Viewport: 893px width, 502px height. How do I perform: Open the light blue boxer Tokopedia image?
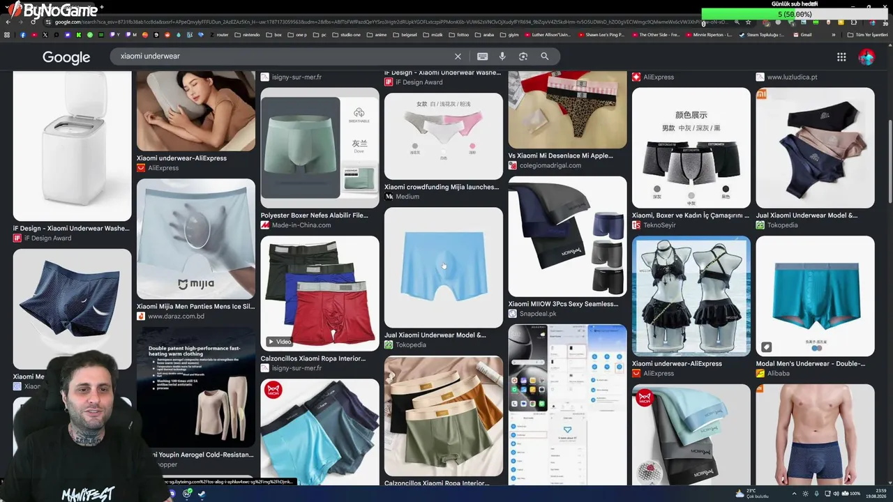tap(443, 267)
